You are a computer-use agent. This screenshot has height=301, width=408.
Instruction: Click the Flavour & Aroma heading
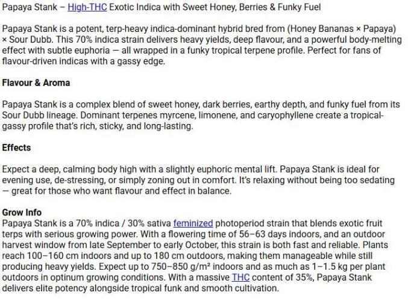36,82
